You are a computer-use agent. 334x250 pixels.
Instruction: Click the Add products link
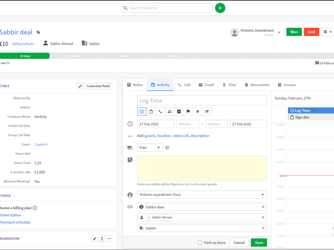[x=23, y=44]
